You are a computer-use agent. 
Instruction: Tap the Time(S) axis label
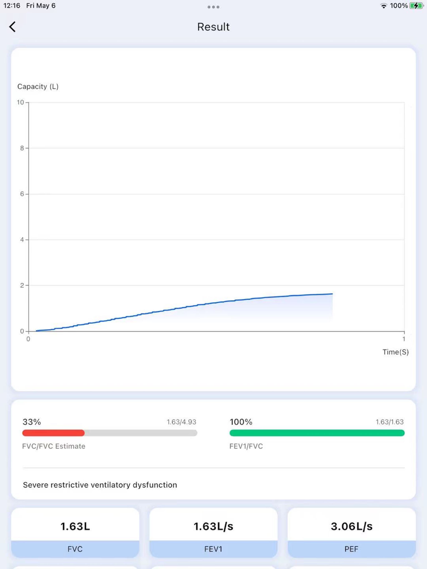click(x=395, y=352)
